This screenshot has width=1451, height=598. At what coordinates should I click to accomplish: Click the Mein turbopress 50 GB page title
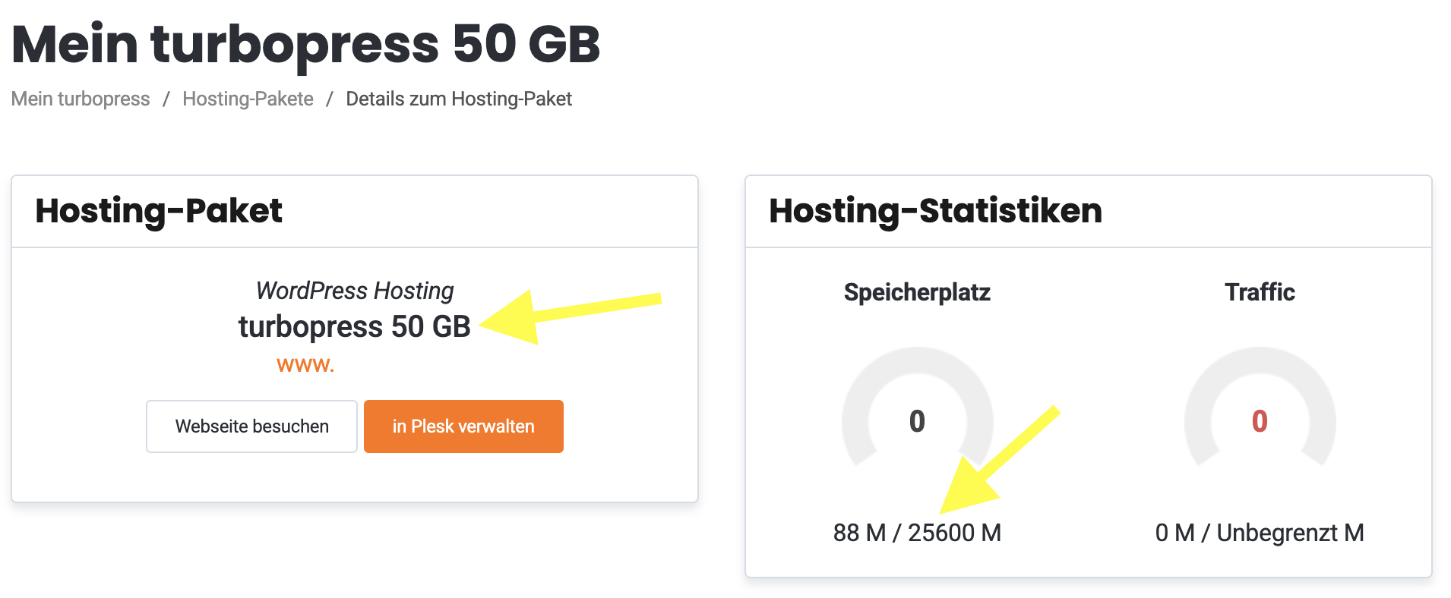point(305,44)
